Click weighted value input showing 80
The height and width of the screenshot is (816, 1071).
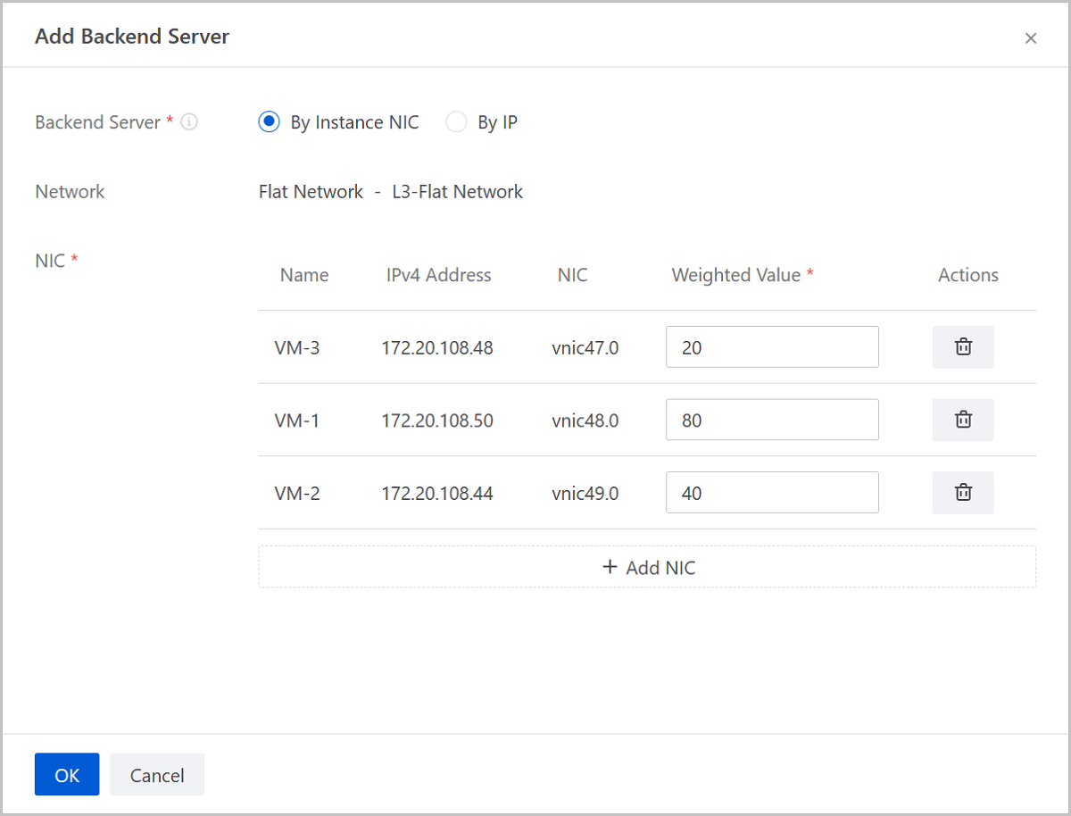tap(772, 420)
